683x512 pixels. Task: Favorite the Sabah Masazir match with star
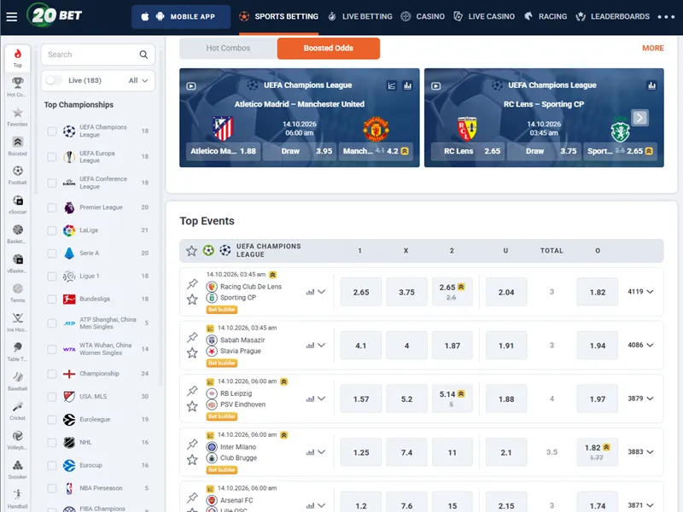pyautogui.click(x=192, y=353)
